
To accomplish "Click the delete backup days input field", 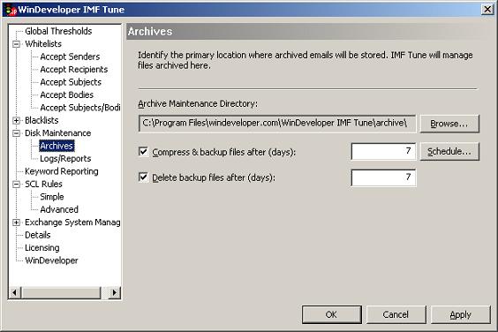I will click(x=384, y=177).
